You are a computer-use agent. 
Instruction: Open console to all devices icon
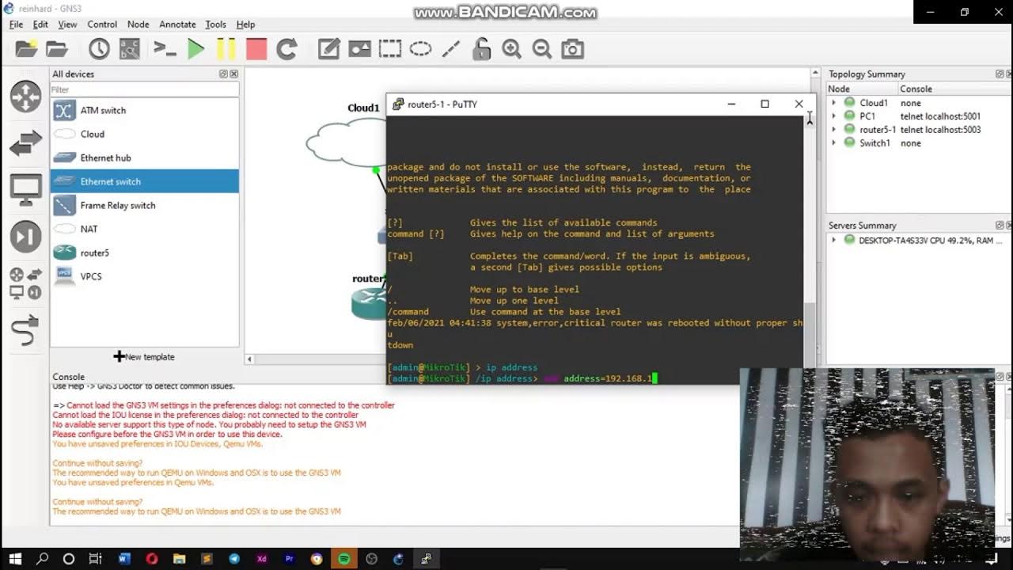pyautogui.click(x=165, y=49)
